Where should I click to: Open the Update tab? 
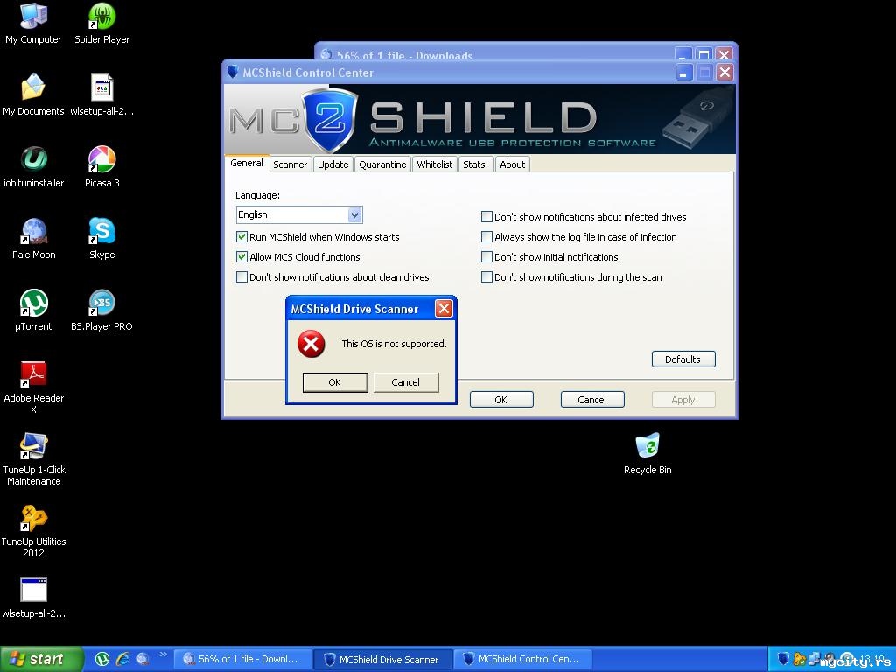333,164
